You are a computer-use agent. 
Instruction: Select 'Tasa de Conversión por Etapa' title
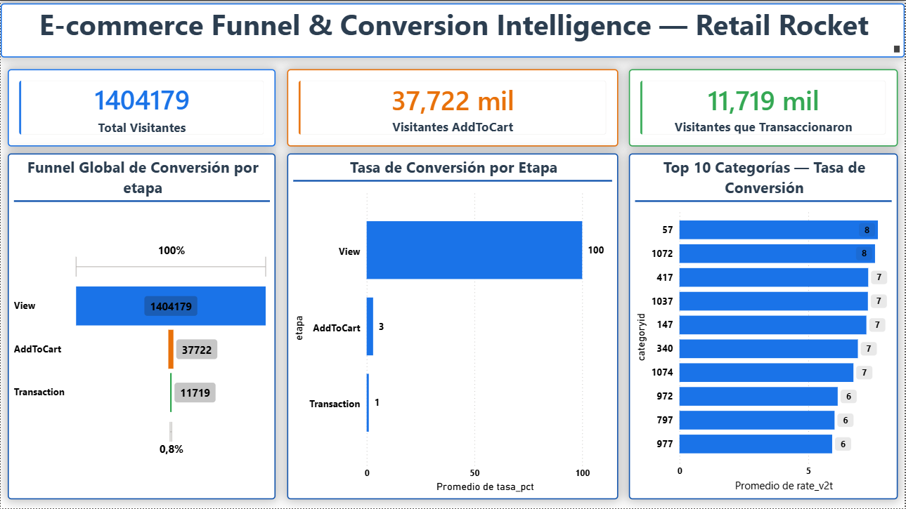pos(453,168)
